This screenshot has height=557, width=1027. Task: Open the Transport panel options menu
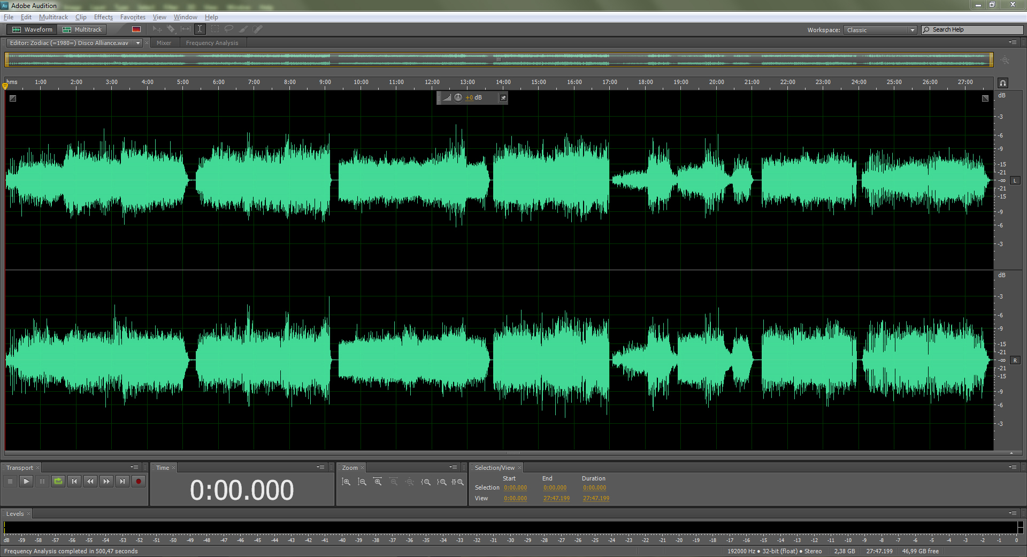[x=134, y=467]
